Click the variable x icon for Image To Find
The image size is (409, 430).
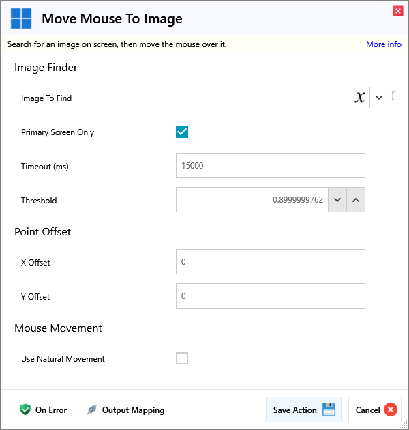(359, 98)
